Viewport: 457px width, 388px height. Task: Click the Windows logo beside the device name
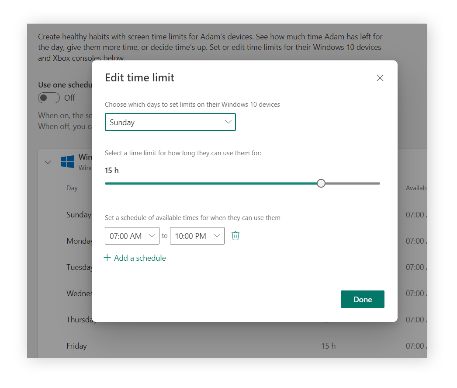coord(67,161)
